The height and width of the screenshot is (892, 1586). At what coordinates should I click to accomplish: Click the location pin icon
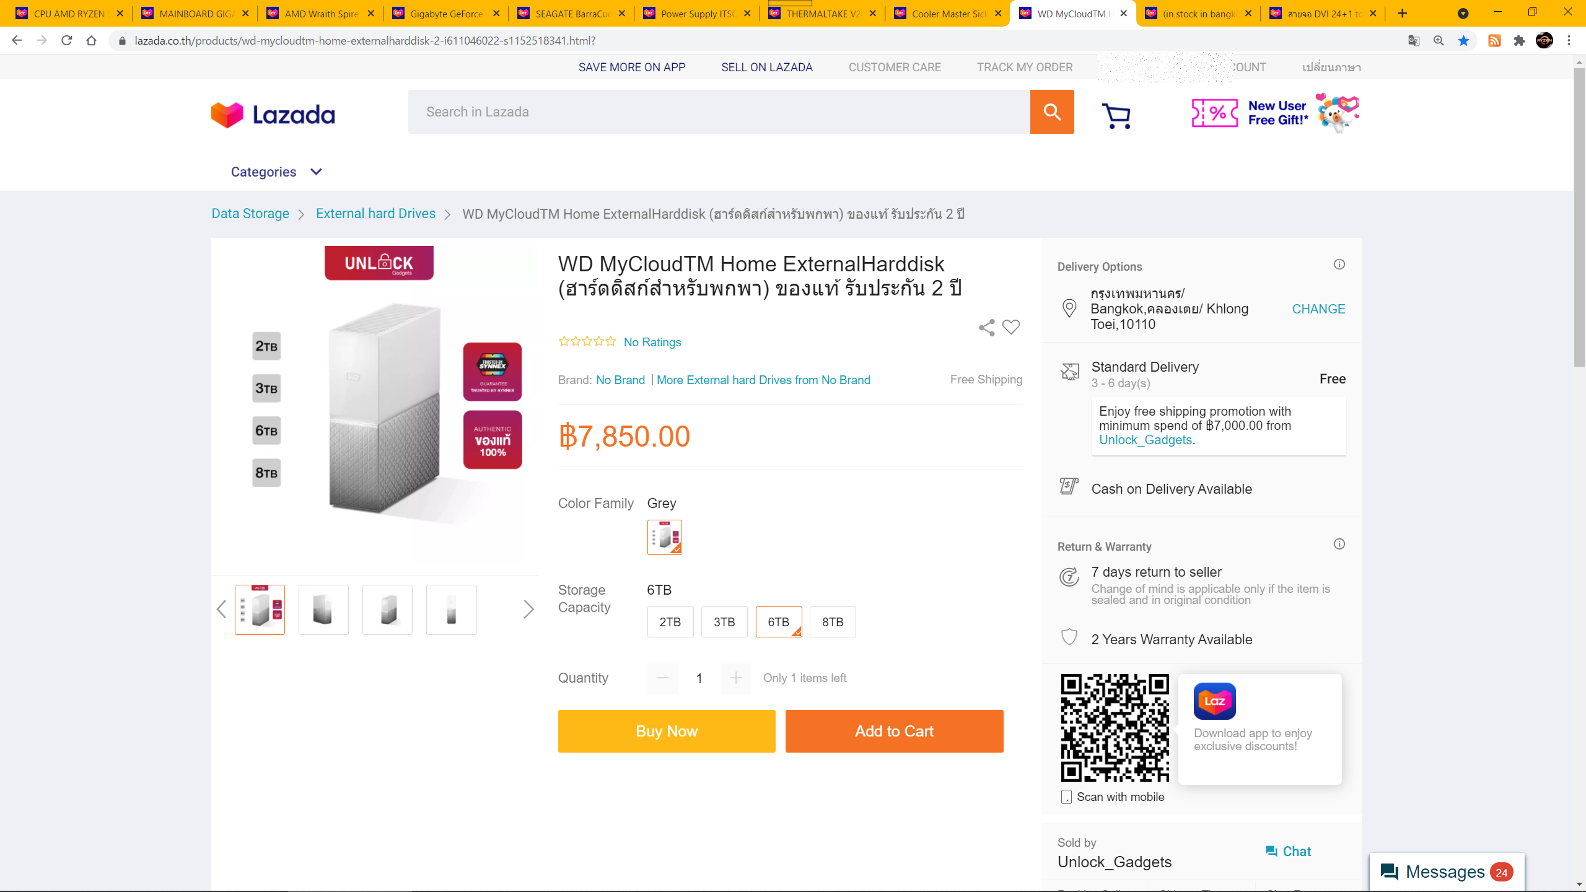[1069, 308]
